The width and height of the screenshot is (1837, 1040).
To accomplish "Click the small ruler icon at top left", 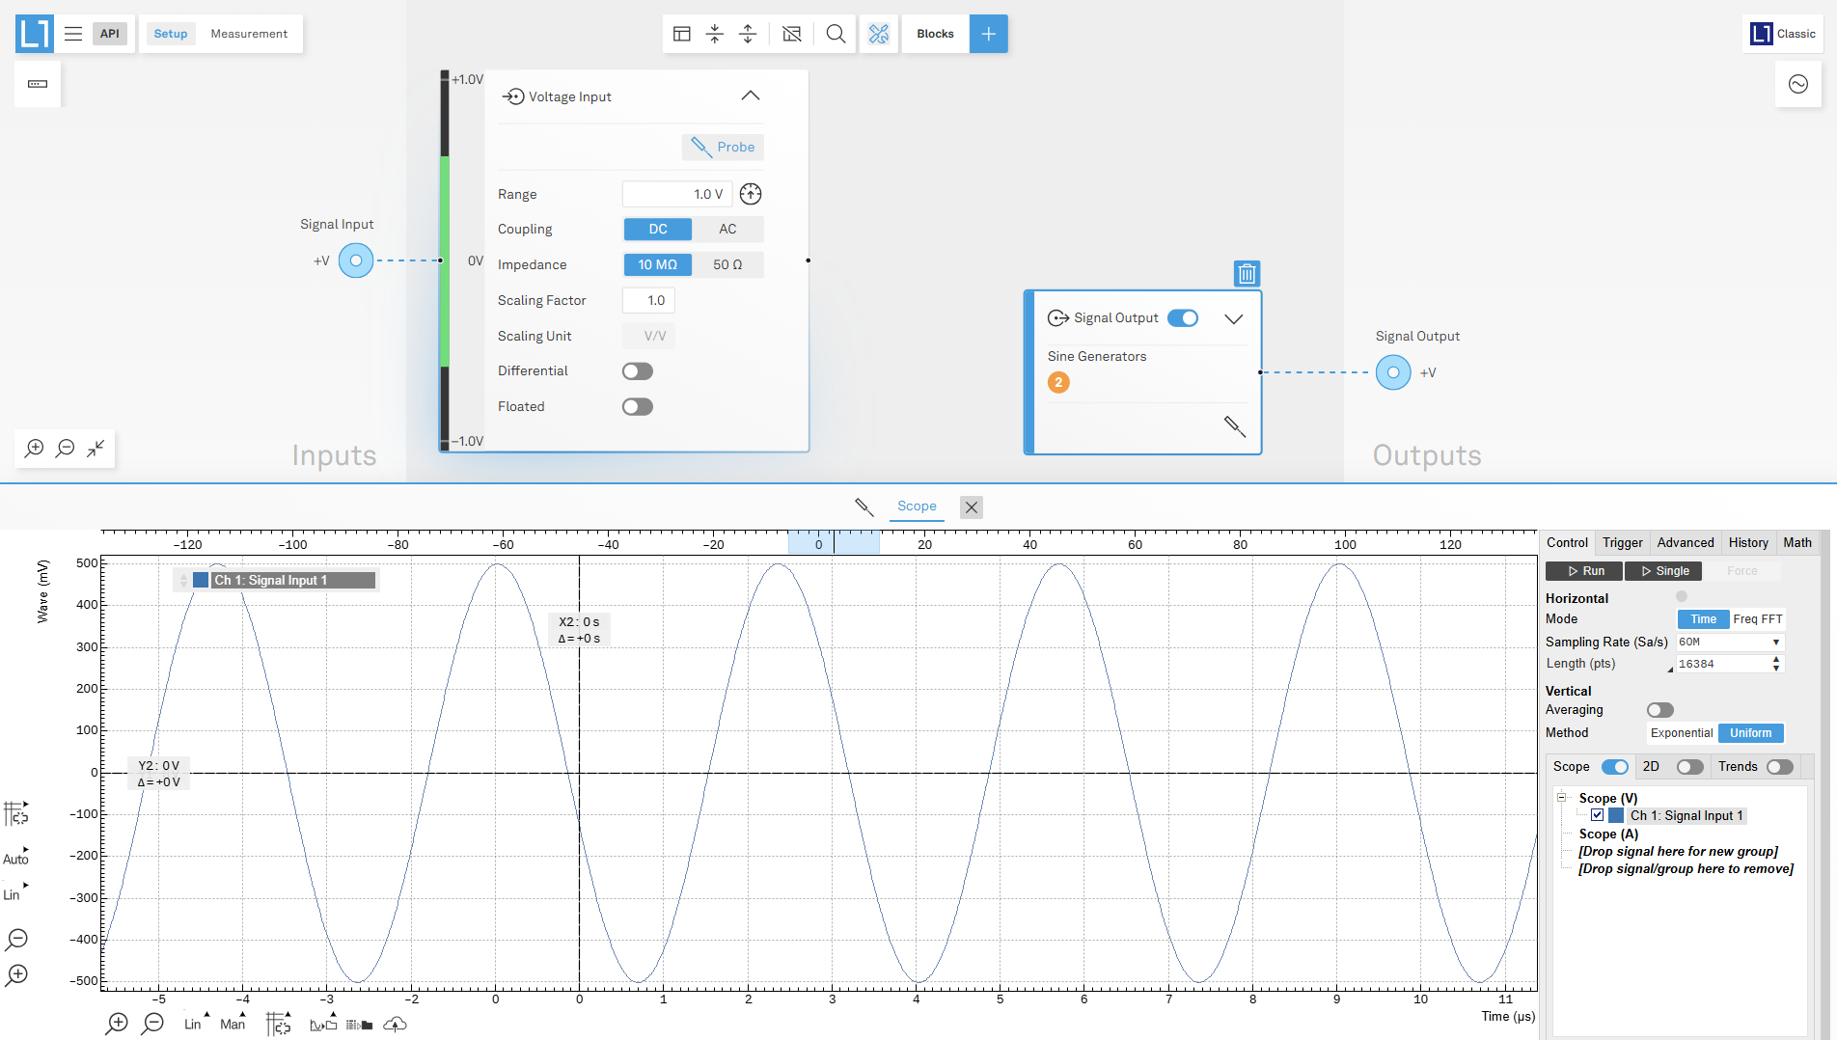I will 38,84.
